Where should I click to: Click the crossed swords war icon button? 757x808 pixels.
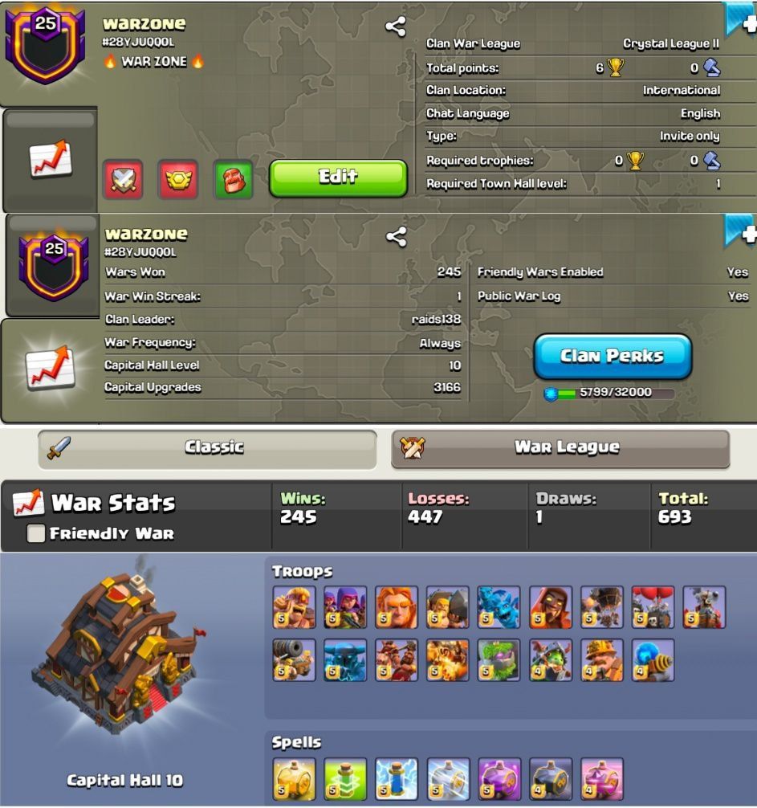pyautogui.click(x=124, y=179)
